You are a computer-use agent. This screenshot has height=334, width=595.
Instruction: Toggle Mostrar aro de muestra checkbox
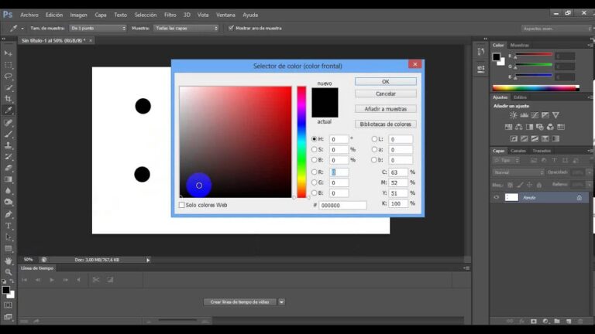point(231,28)
